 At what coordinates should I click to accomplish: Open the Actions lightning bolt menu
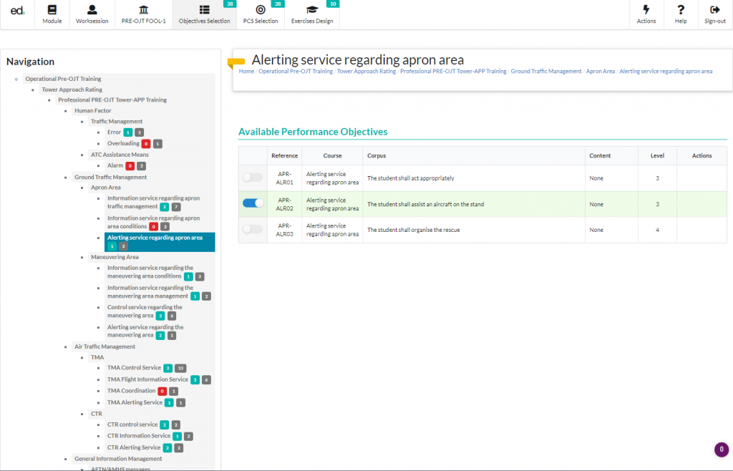click(x=646, y=10)
